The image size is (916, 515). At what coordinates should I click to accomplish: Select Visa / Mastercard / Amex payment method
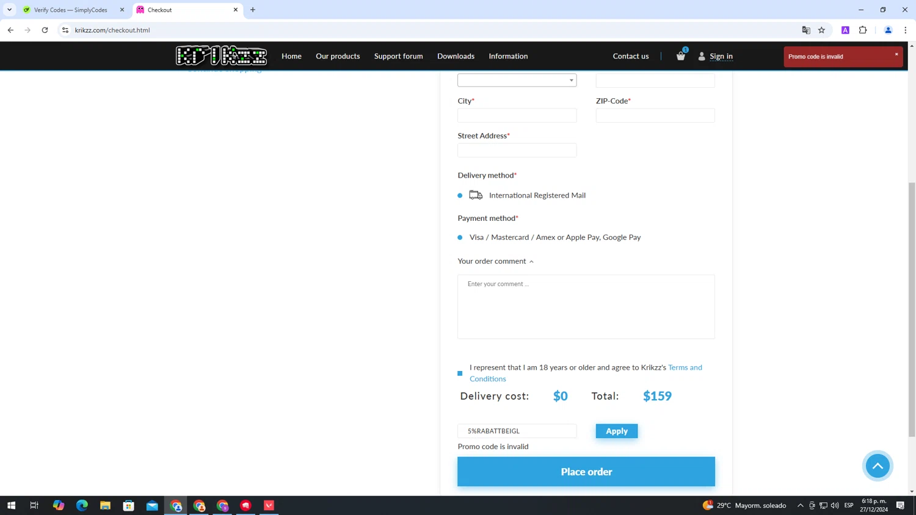460,237
